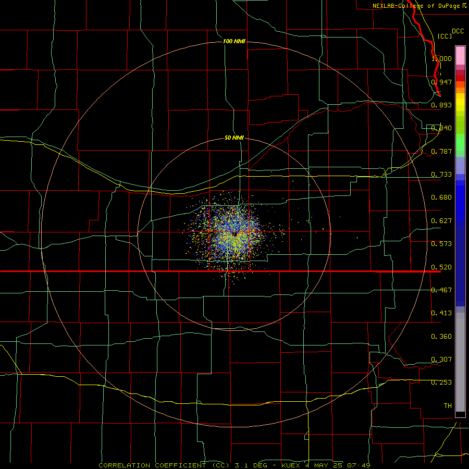This screenshot has width=469, height=469.
Task: Pick the gray swatch on the color bar
Action: [460, 362]
